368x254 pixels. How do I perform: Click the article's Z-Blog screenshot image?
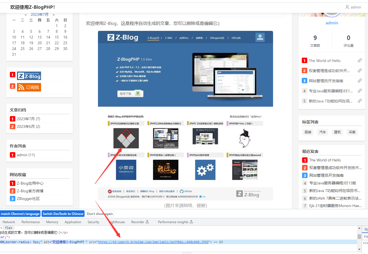click(186, 116)
